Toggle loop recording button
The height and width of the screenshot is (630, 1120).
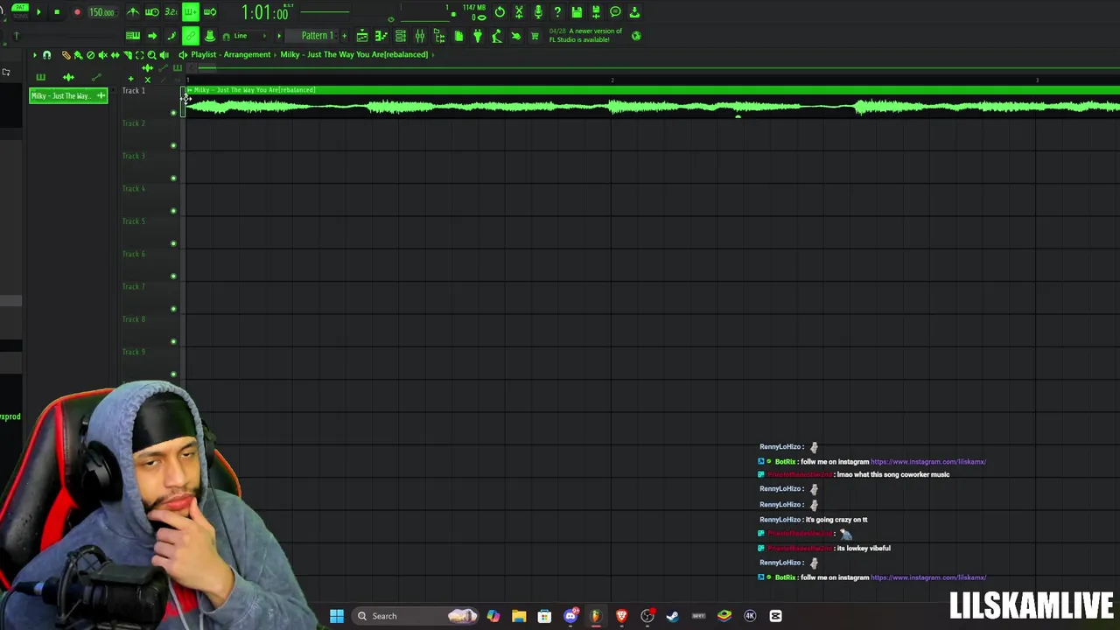pyautogui.click(x=210, y=12)
